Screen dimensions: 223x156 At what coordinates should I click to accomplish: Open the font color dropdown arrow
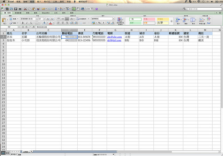[x=54, y=23]
